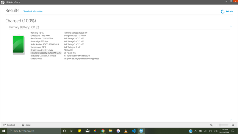Select Remaining Capacity 2649 mAh text

click(43, 56)
